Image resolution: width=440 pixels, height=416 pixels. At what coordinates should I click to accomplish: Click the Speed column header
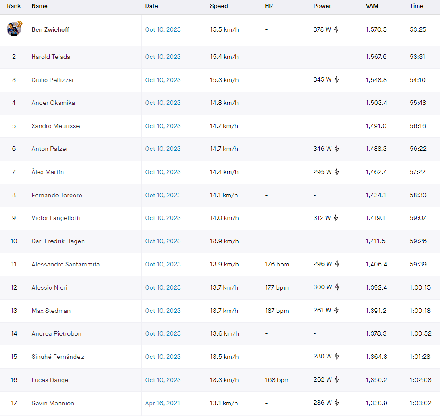219,6
